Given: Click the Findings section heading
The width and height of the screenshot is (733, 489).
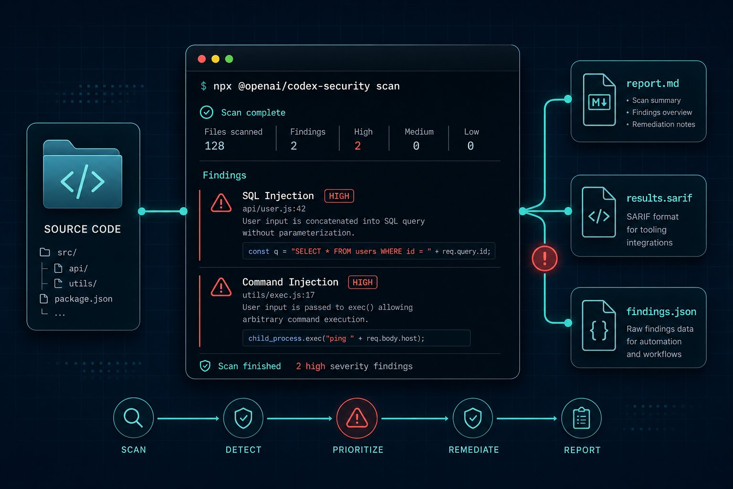Looking at the screenshot, I should (224, 175).
